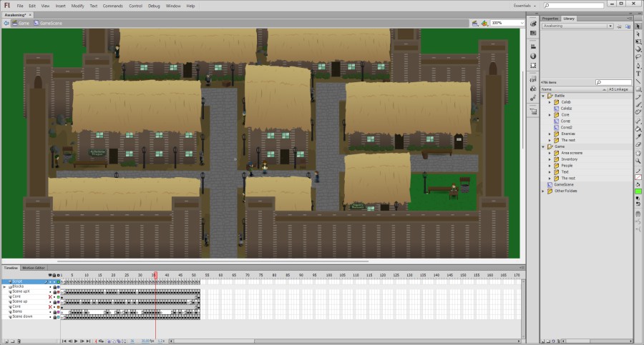Expand the Inventory folder in Library
Image resolution: width=644 pixels, height=345 pixels.
tap(550, 159)
